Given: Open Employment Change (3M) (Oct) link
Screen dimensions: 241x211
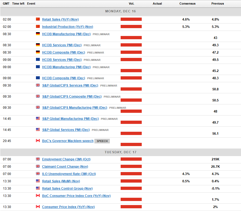Looking at the screenshot, I should [66, 159].
